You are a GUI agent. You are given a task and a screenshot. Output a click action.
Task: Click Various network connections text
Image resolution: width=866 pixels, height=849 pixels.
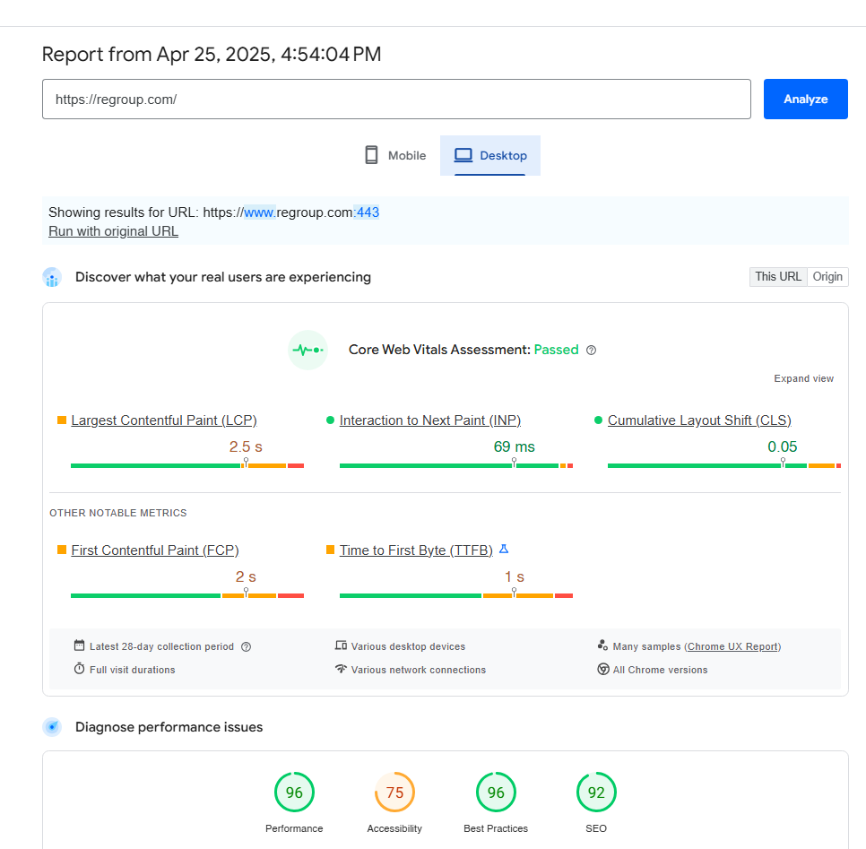(419, 670)
